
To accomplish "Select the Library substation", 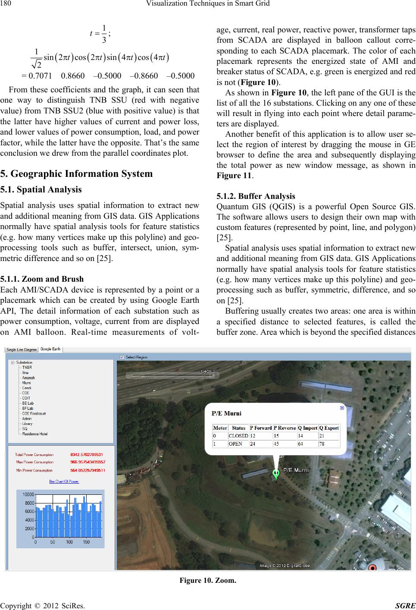I will (x=27, y=423).
